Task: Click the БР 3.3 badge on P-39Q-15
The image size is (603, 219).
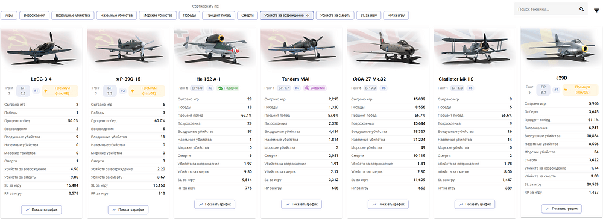Action: pyautogui.click(x=110, y=91)
